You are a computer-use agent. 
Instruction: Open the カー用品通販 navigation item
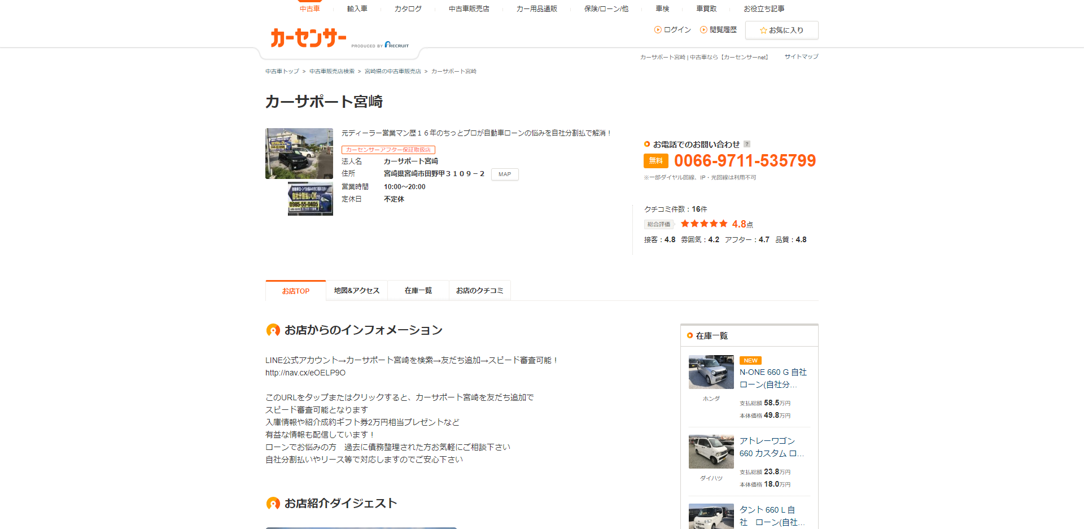(536, 9)
